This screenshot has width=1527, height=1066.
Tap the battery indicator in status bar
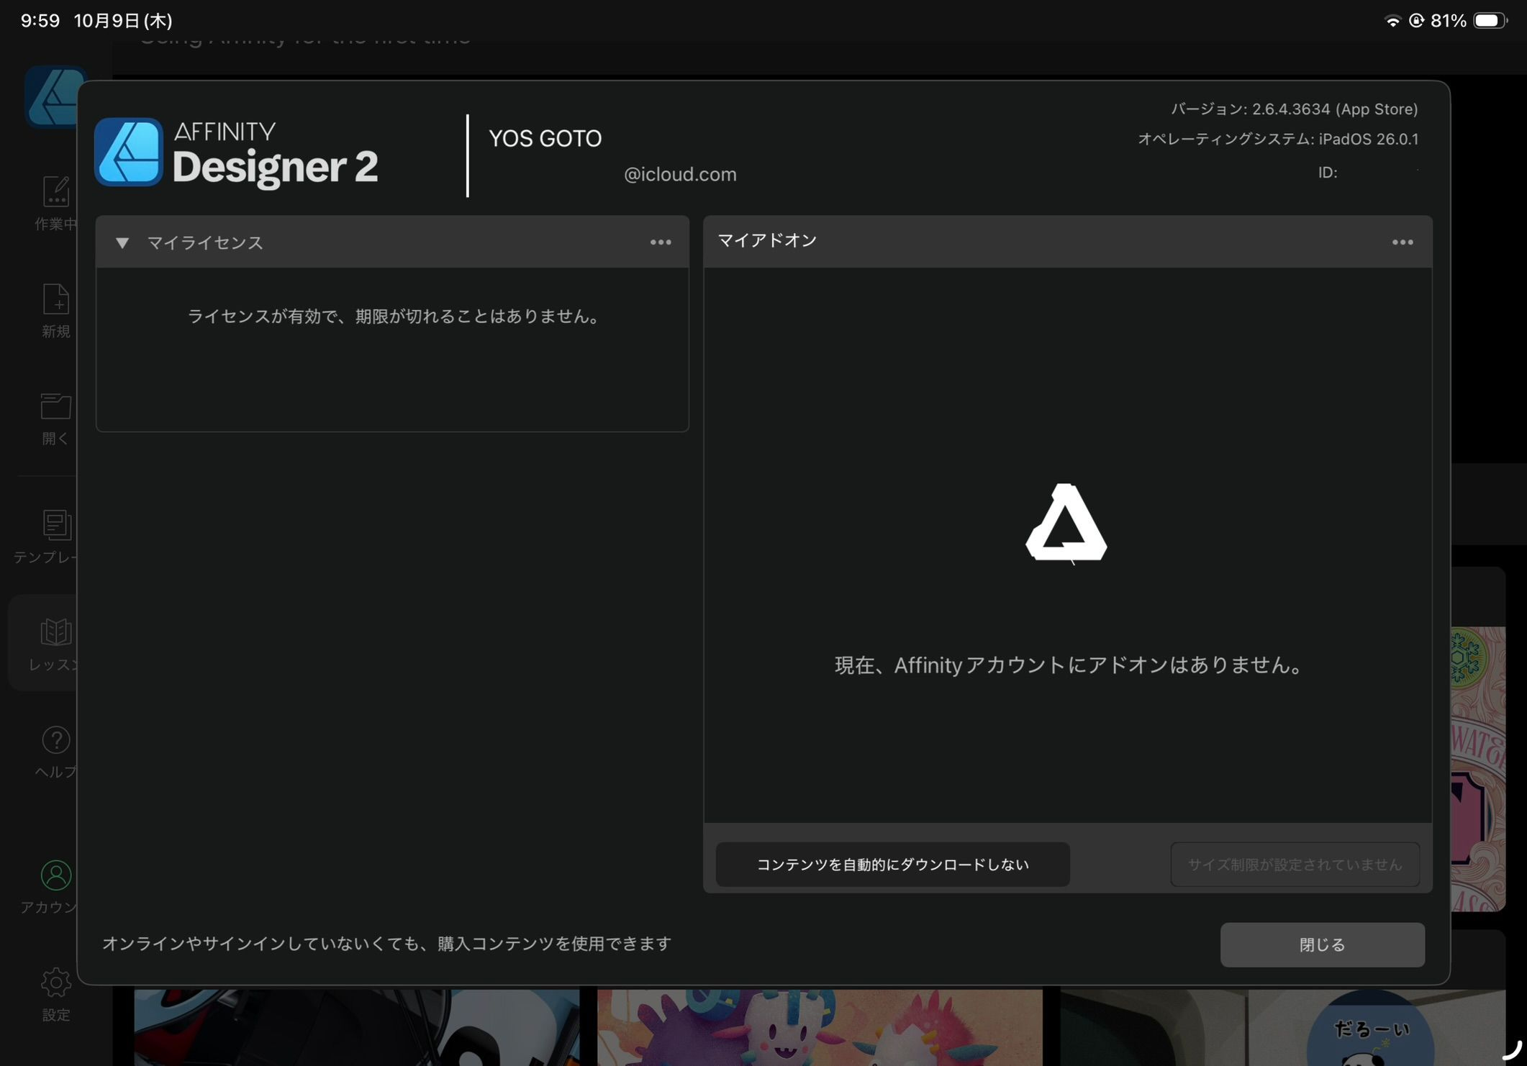coord(1489,21)
